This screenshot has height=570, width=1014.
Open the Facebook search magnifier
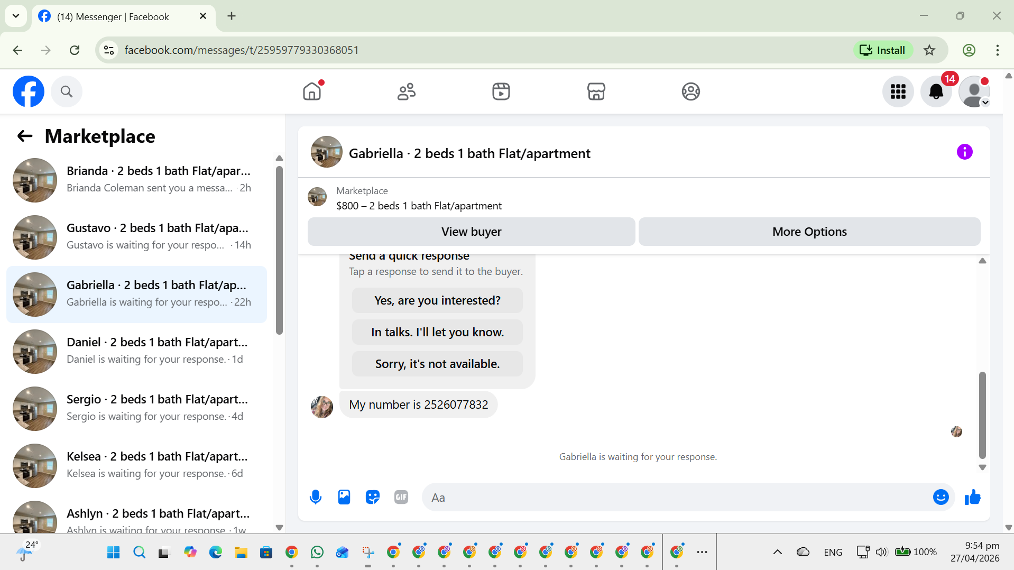[67, 91]
